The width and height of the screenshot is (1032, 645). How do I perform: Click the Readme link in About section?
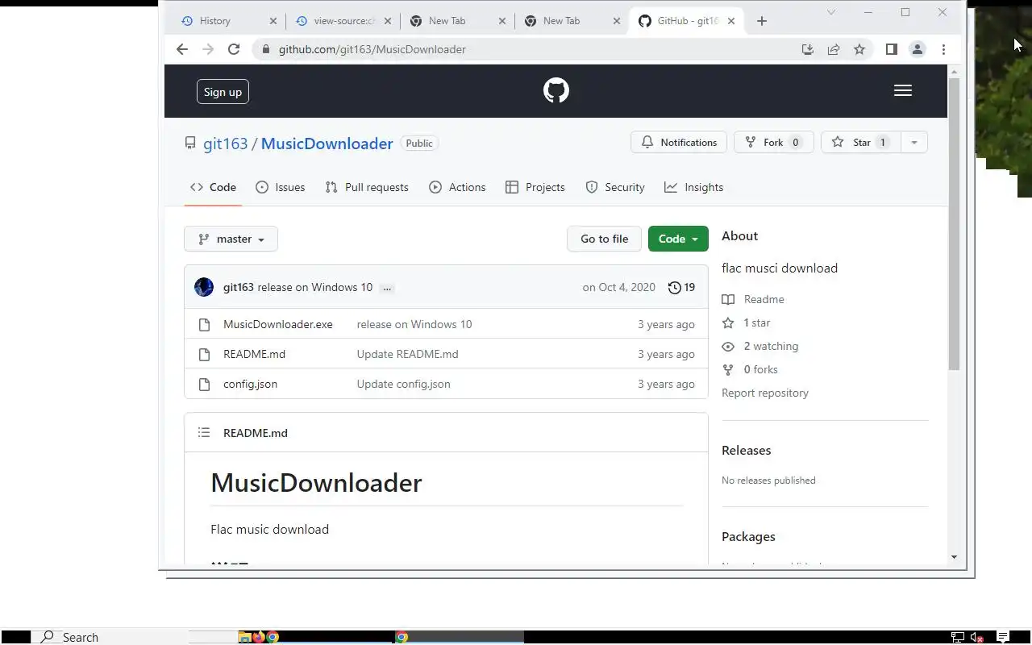753,299
